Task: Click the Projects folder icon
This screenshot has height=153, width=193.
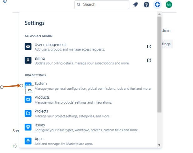Action: (28, 113)
